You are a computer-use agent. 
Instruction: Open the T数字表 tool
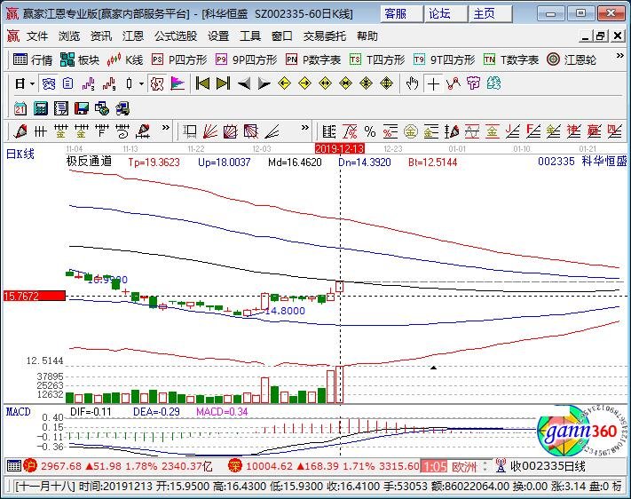tap(510, 60)
